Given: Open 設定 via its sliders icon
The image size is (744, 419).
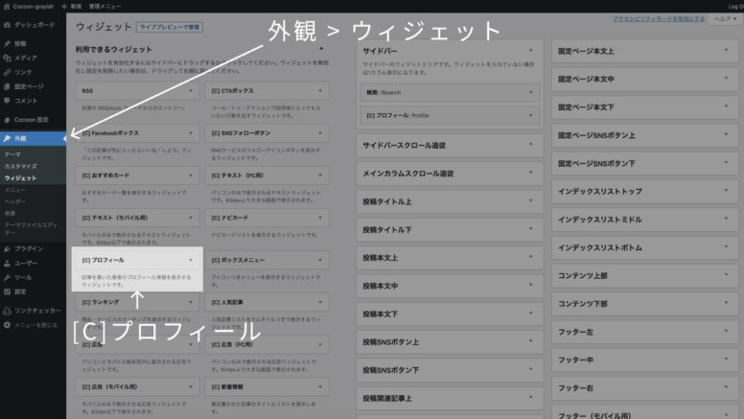Looking at the screenshot, I should pyautogui.click(x=8, y=291).
